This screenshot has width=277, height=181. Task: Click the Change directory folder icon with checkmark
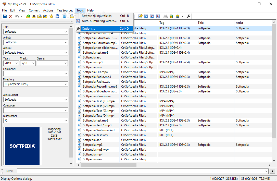click(x=28, y=16)
